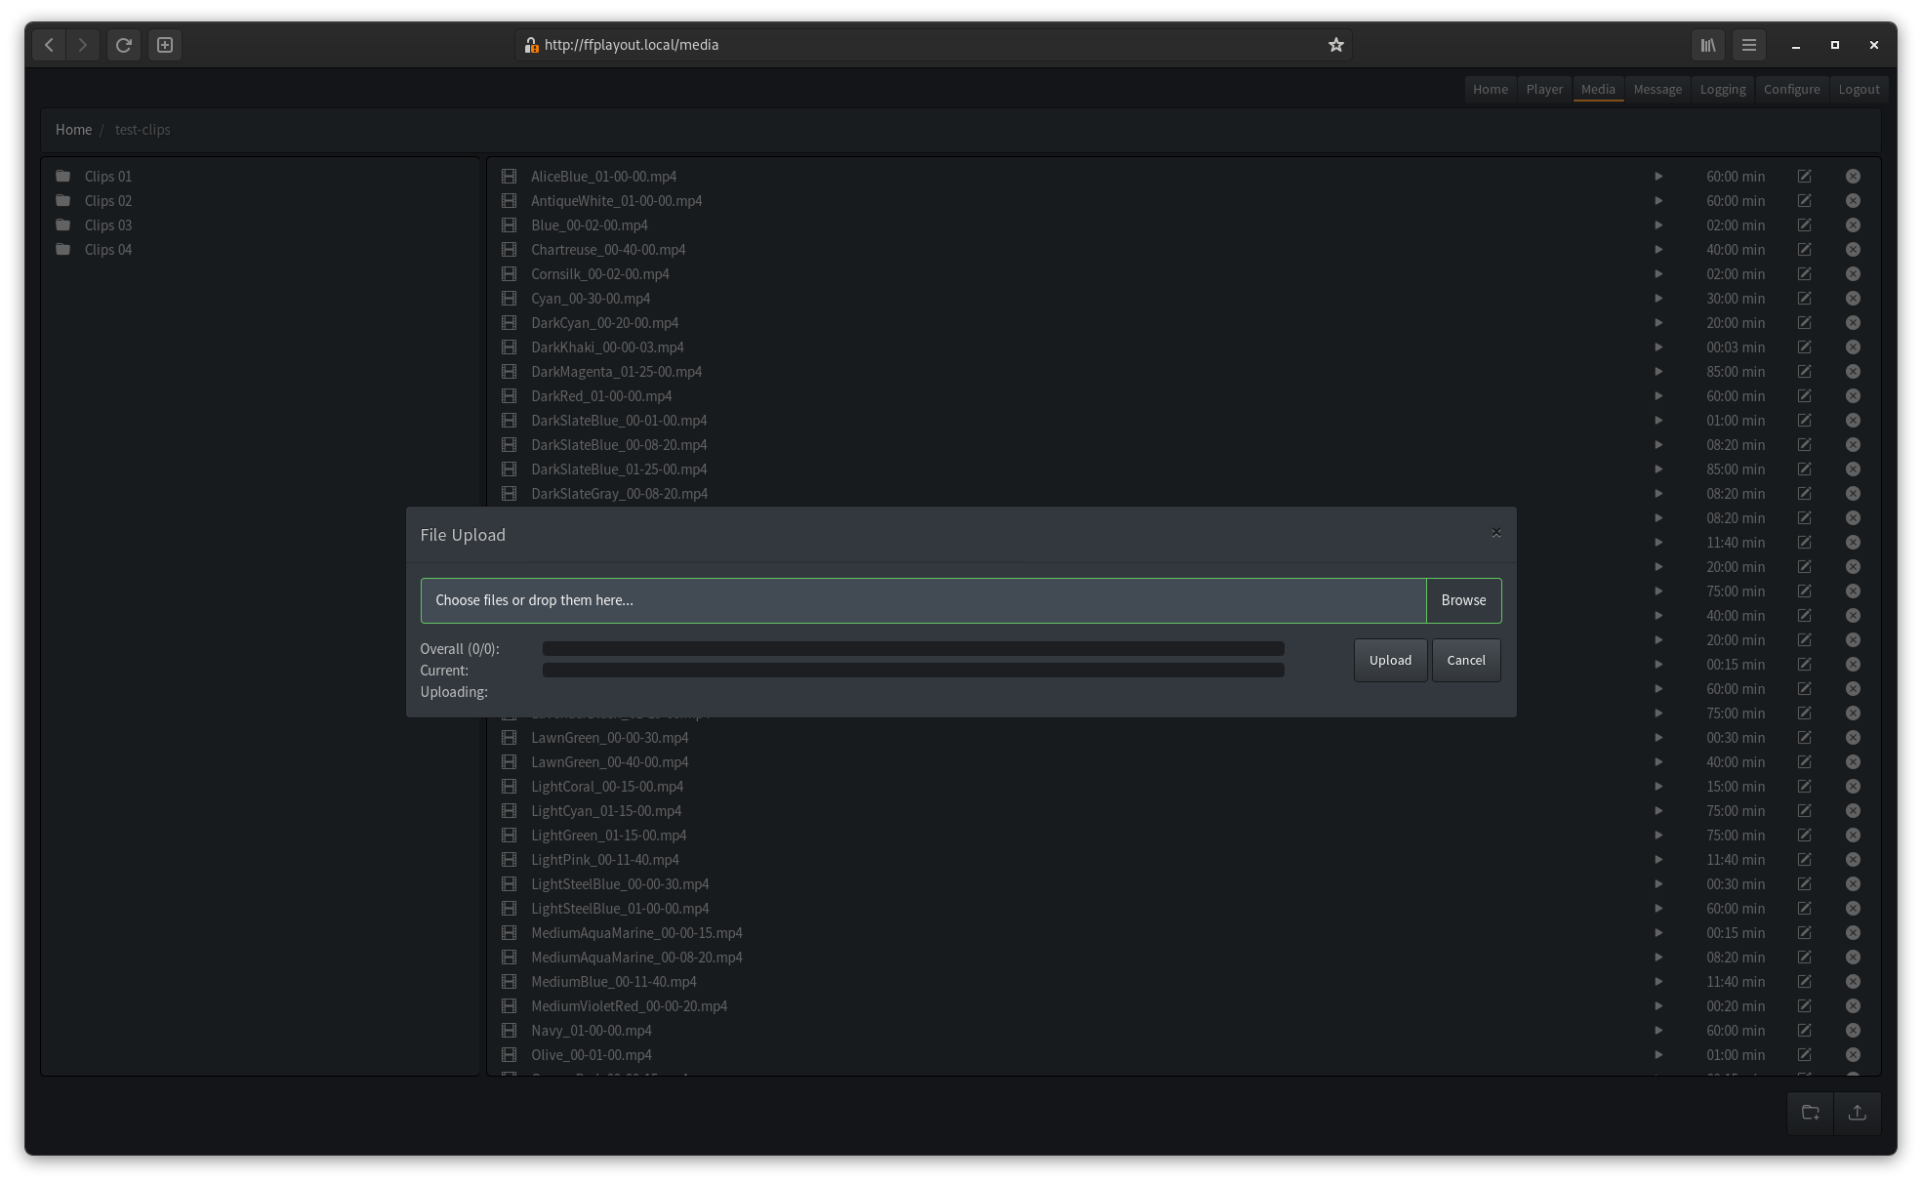Click the 'Choose files or drop them here' field
Image resolution: width=1922 pixels, height=1183 pixels.
pyautogui.click(x=923, y=600)
